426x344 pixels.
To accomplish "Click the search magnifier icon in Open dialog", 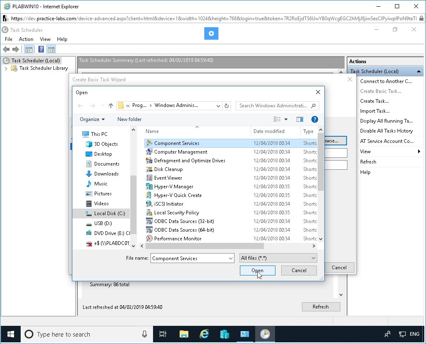I will coord(313,106).
